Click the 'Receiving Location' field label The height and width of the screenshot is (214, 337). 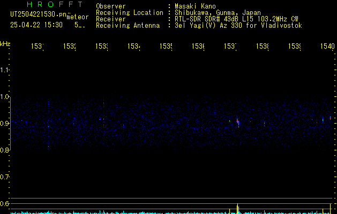130,13
